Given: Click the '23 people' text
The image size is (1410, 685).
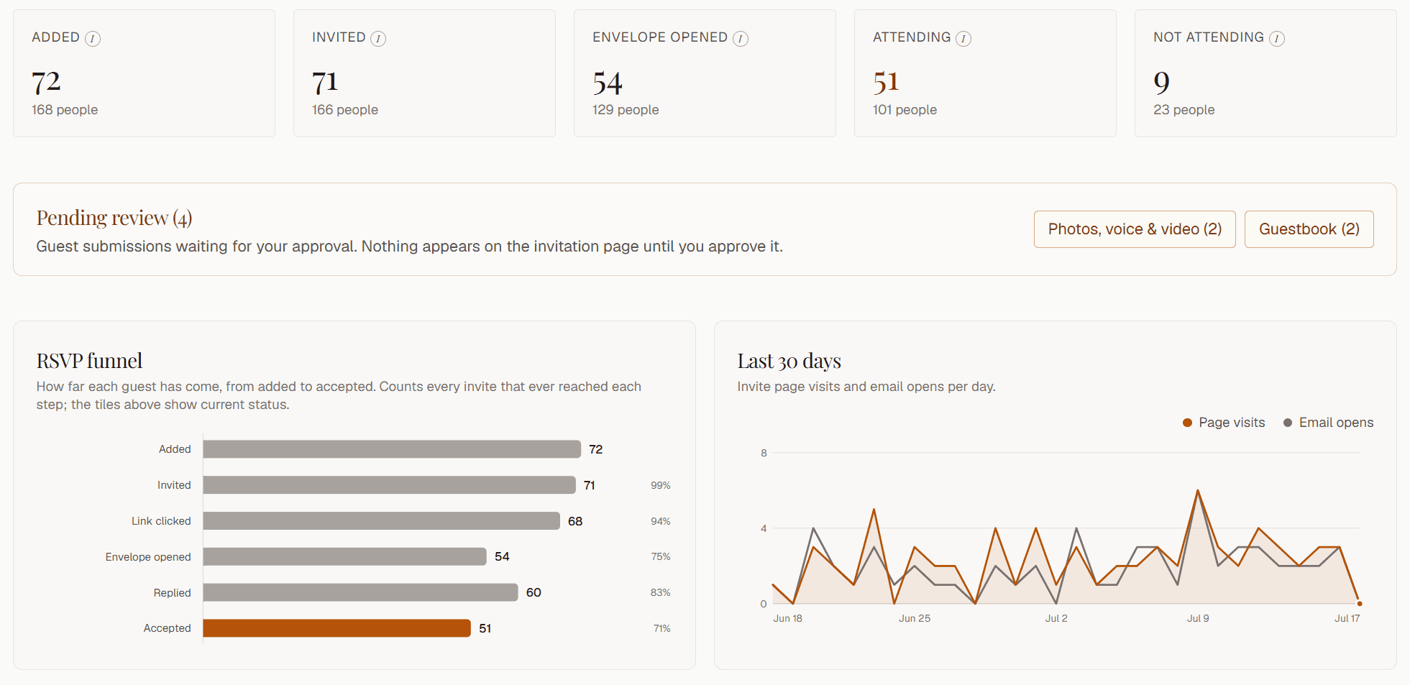Looking at the screenshot, I should tap(1184, 110).
